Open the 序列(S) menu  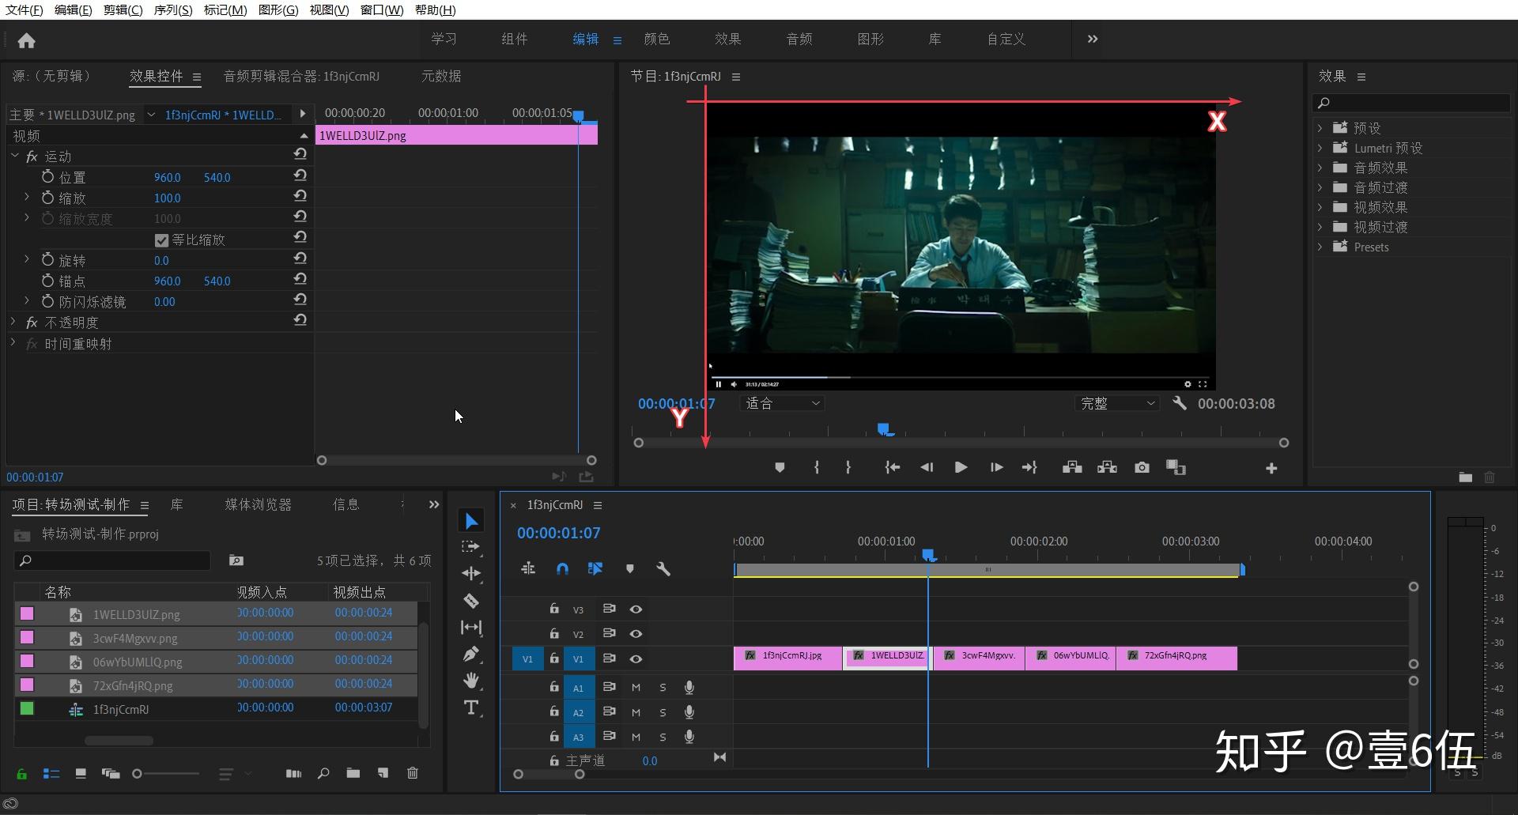tap(173, 10)
